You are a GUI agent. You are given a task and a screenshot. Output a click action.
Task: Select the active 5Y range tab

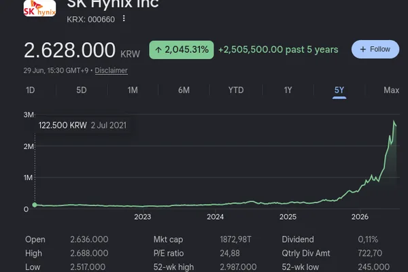click(x=339, y=90)
